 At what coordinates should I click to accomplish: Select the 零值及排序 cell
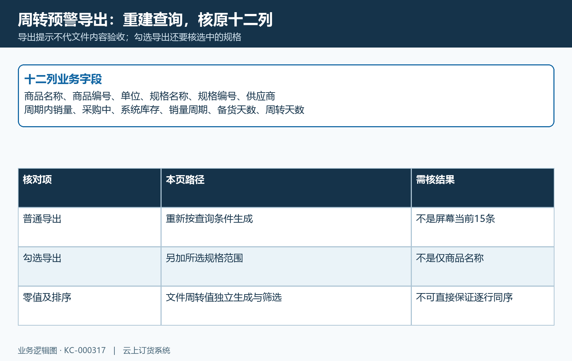click(89, 306)
